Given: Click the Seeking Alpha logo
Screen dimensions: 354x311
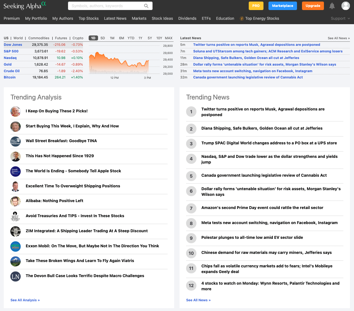Looking at the screenshot, I should point(25,6).
